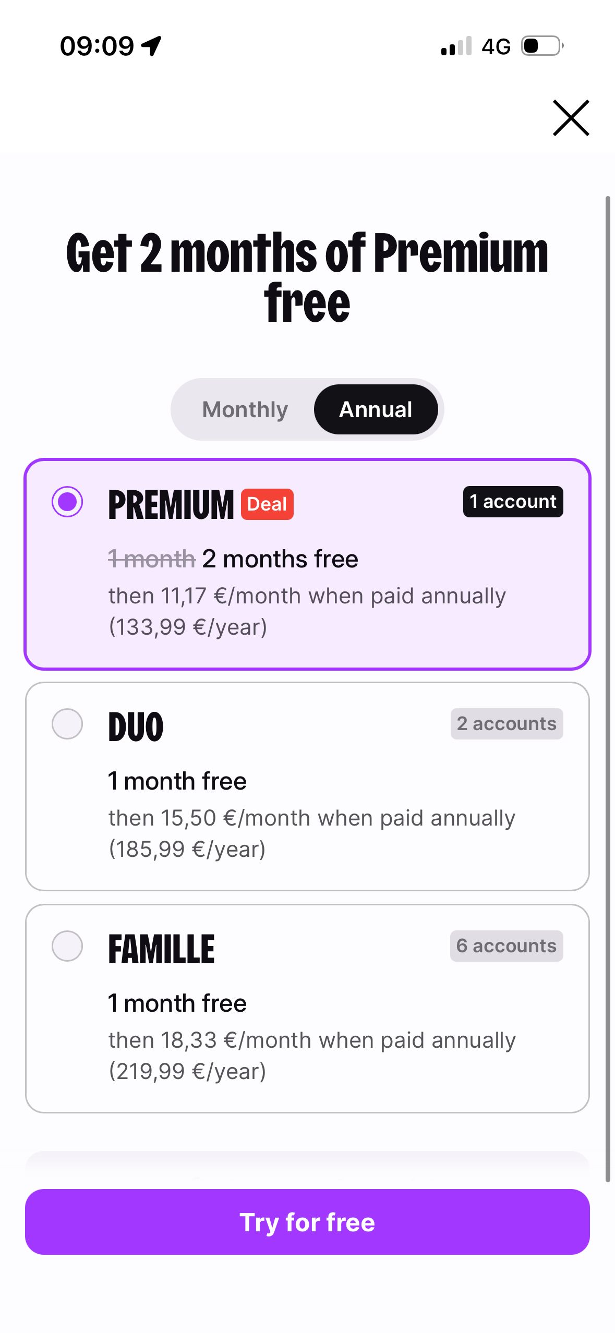This screenshot has width=615, height=1333.
Task: Switch billing to Monthly
Action: point(244,409)
